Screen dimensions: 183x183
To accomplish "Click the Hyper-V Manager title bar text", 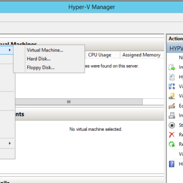I will click(x=91, y=7).
